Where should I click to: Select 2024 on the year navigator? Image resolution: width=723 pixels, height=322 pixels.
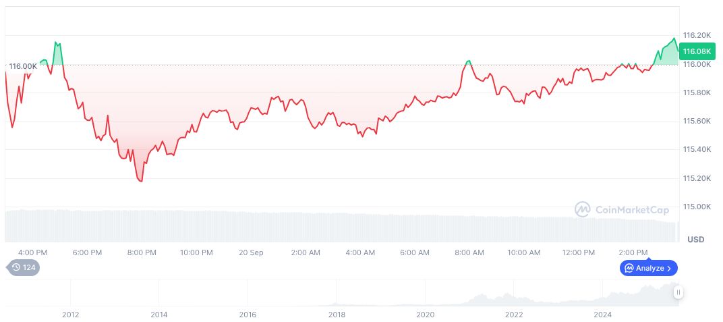(603, 314)
